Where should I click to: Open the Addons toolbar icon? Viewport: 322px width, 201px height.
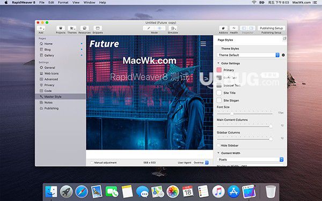(223, 28)
